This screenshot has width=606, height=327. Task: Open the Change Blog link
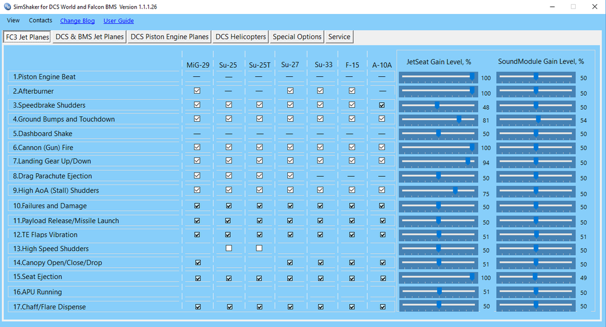(x=78, y=21)
